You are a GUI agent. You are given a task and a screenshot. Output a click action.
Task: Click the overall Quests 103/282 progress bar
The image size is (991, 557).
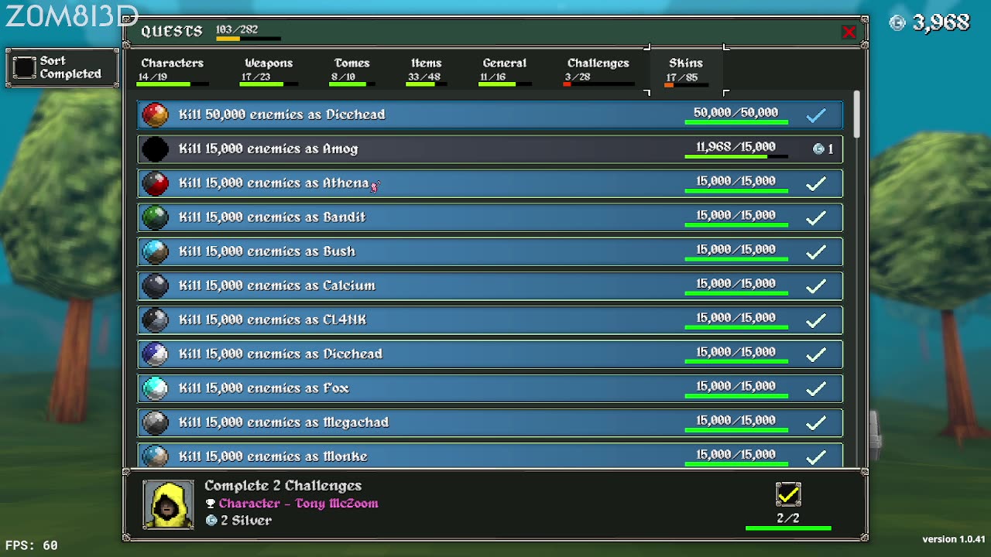(x=248, y=39)
